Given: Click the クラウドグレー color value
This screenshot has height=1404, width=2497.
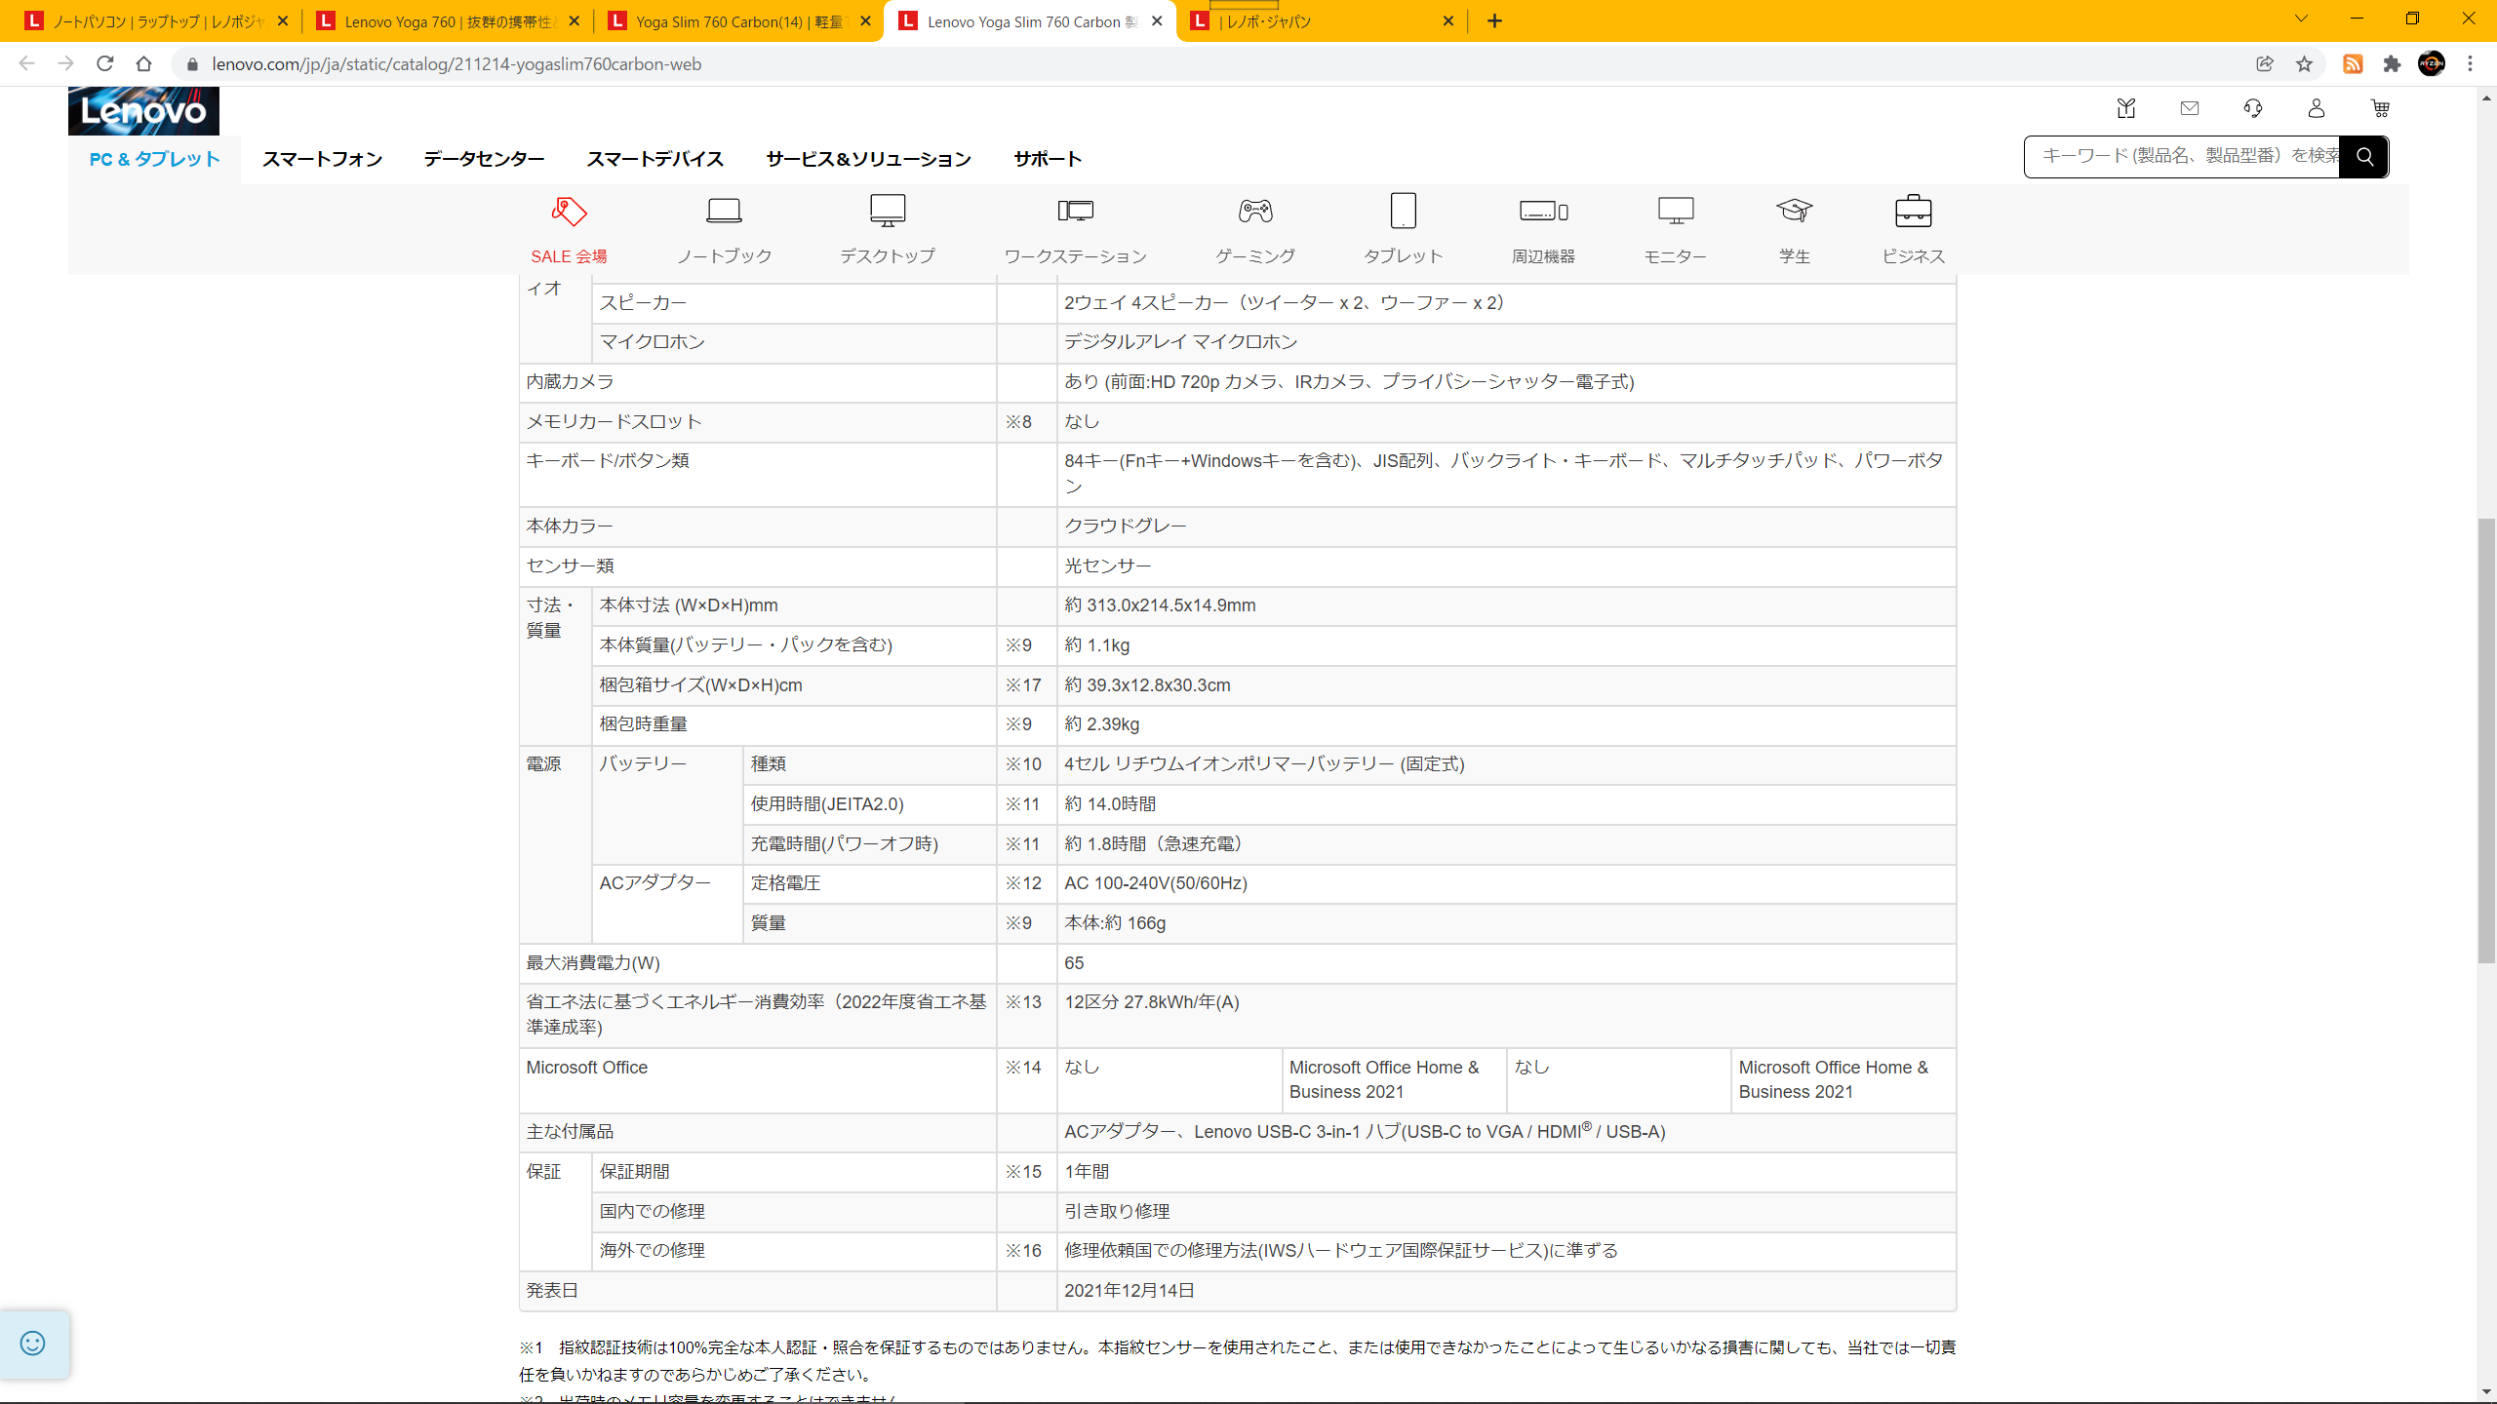Looking at the screenshot, I should coord(1126,526).
